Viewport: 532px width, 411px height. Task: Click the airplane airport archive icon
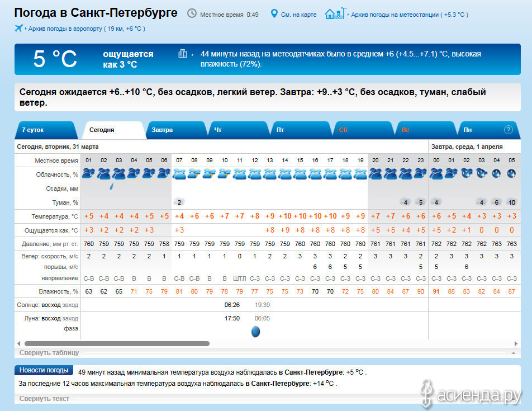coord(18,28)
